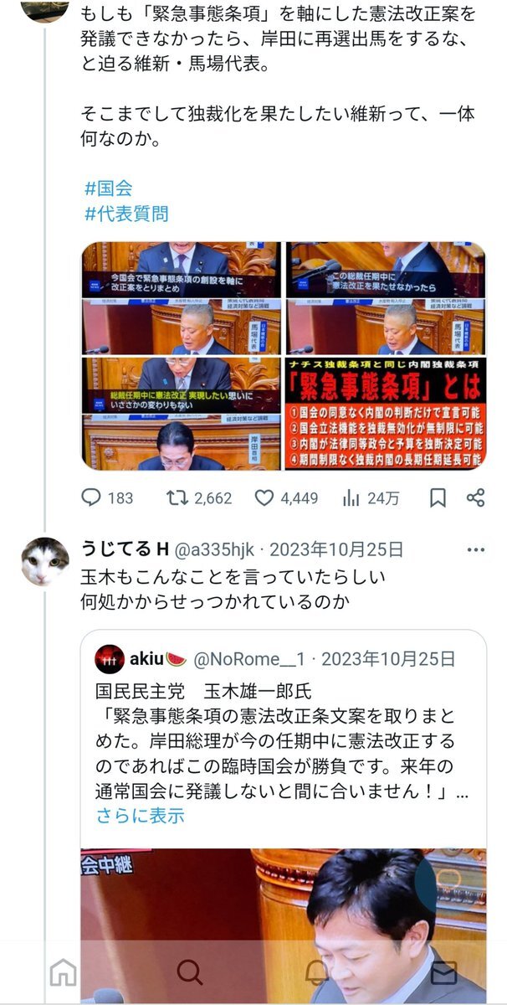
Task: Open the #国会 hashtag
Action: tap(108, 188)
